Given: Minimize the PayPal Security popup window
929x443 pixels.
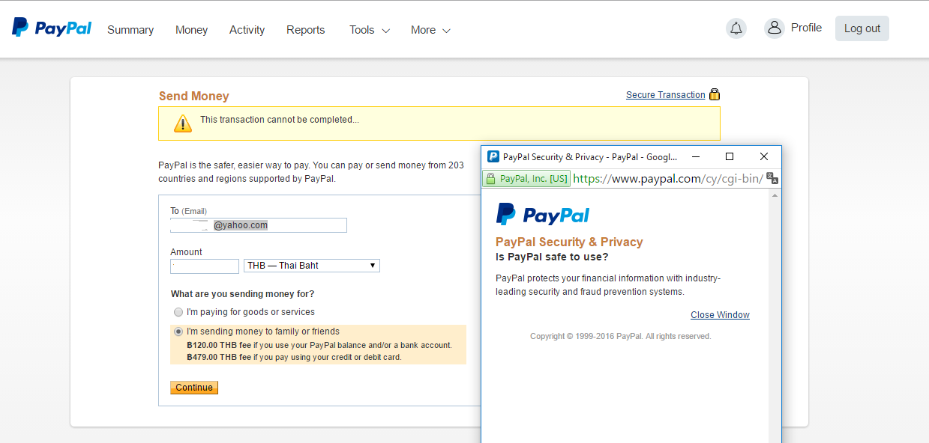Looking at the screenshot, I should tap(696, 156).
